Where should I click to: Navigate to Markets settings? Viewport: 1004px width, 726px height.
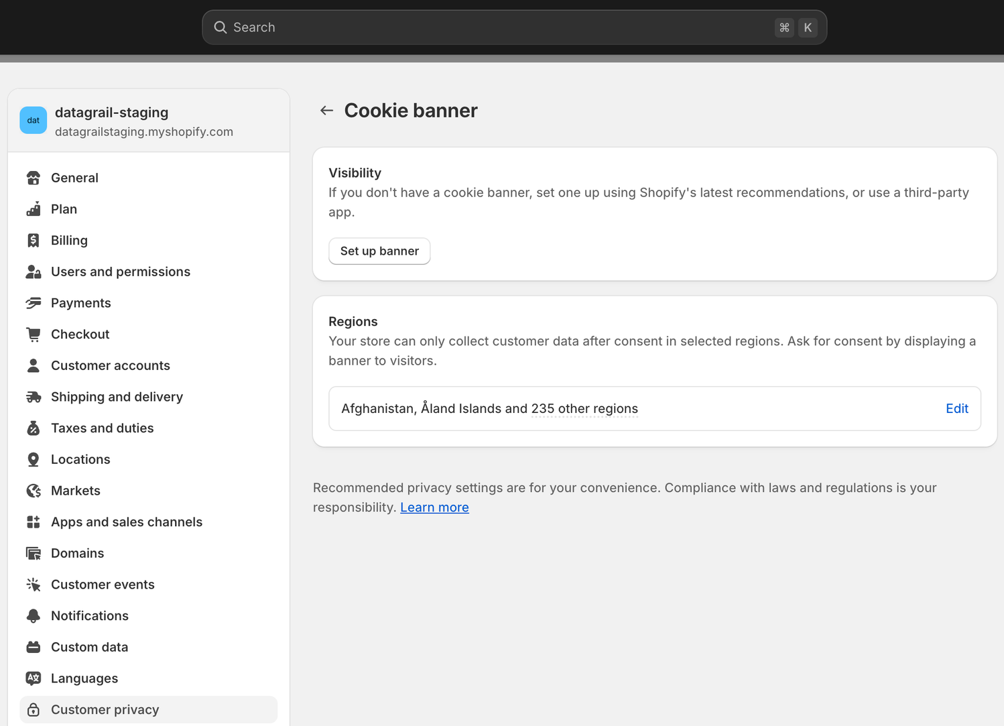coord(149,491)
